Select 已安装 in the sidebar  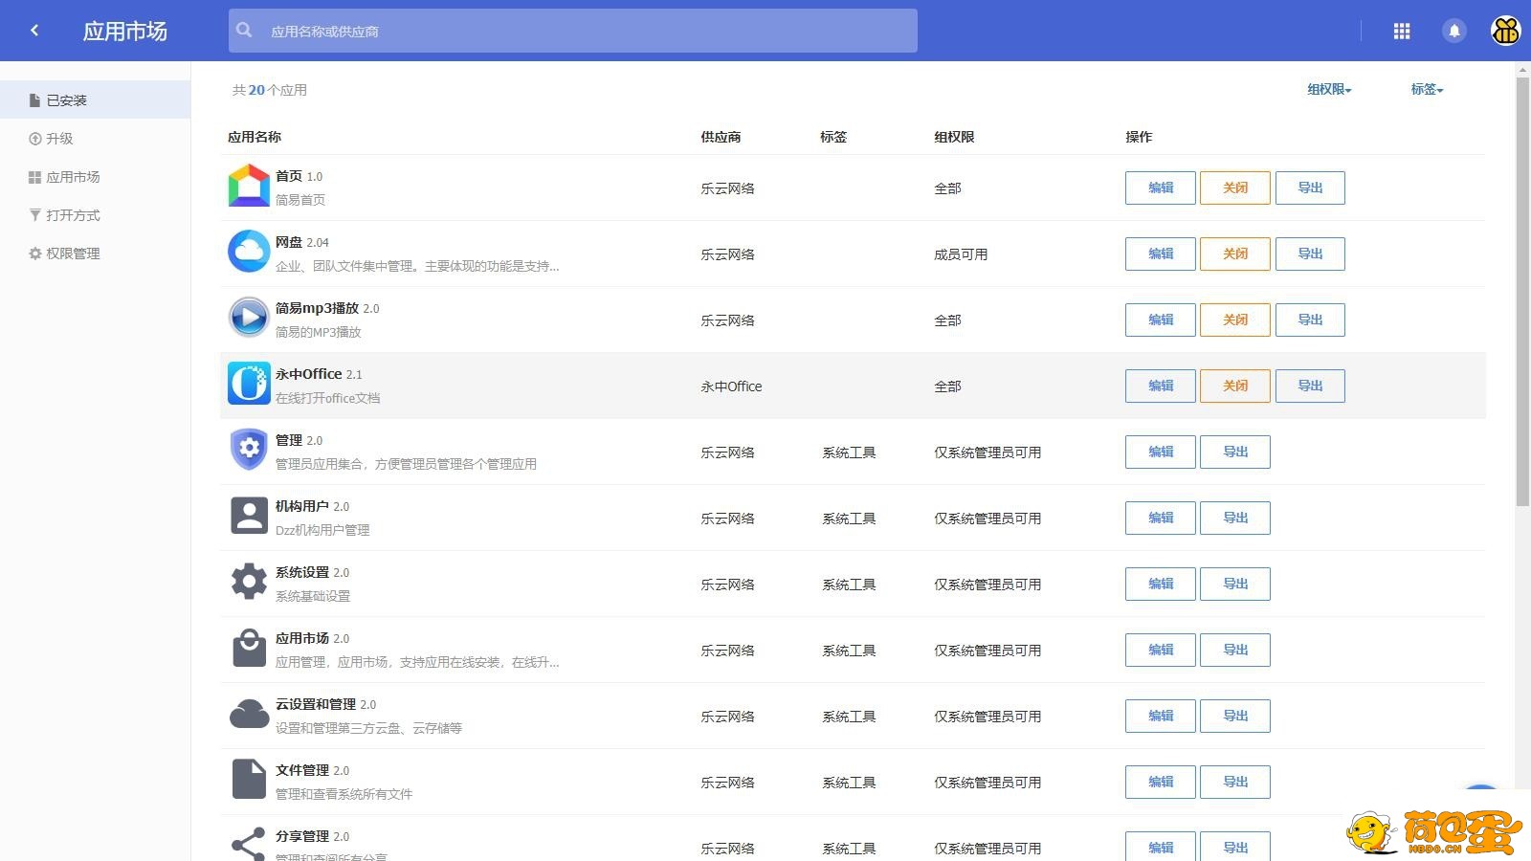[x=95, y=99]
